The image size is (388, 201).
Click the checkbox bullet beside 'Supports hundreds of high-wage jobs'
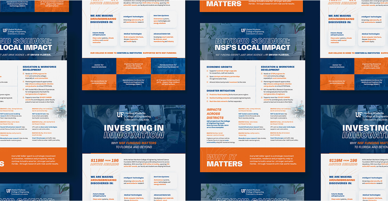(x=207, y=71)
